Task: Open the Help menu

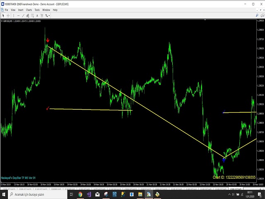Action: pos(55,10)
